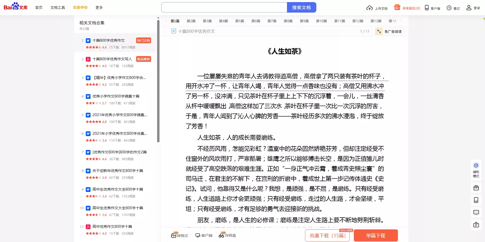The height and width of the screenshot is (242, 485).
Task: Expand next tabs with right chevron
Action: tap(401, 21)
